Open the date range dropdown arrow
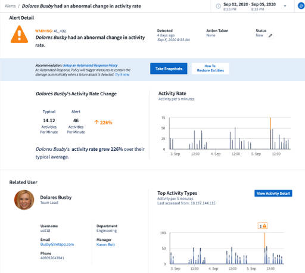305x273 pixels. coord(285,6)
